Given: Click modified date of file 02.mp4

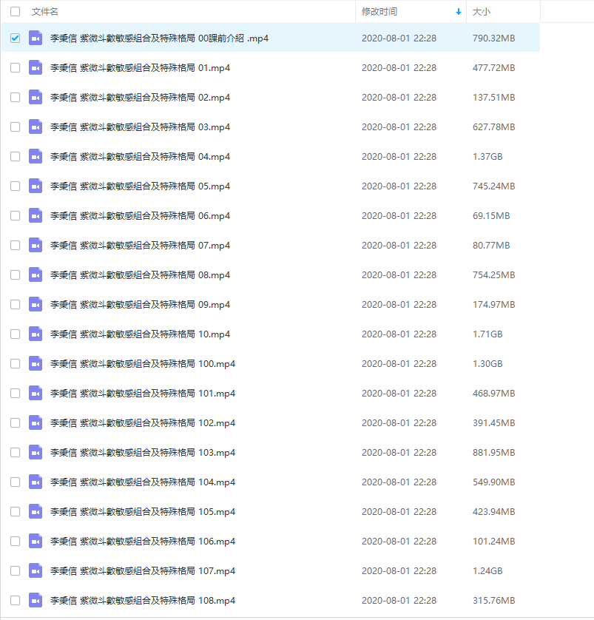Looking at the screenshot, I should click(x=399, y=97).
